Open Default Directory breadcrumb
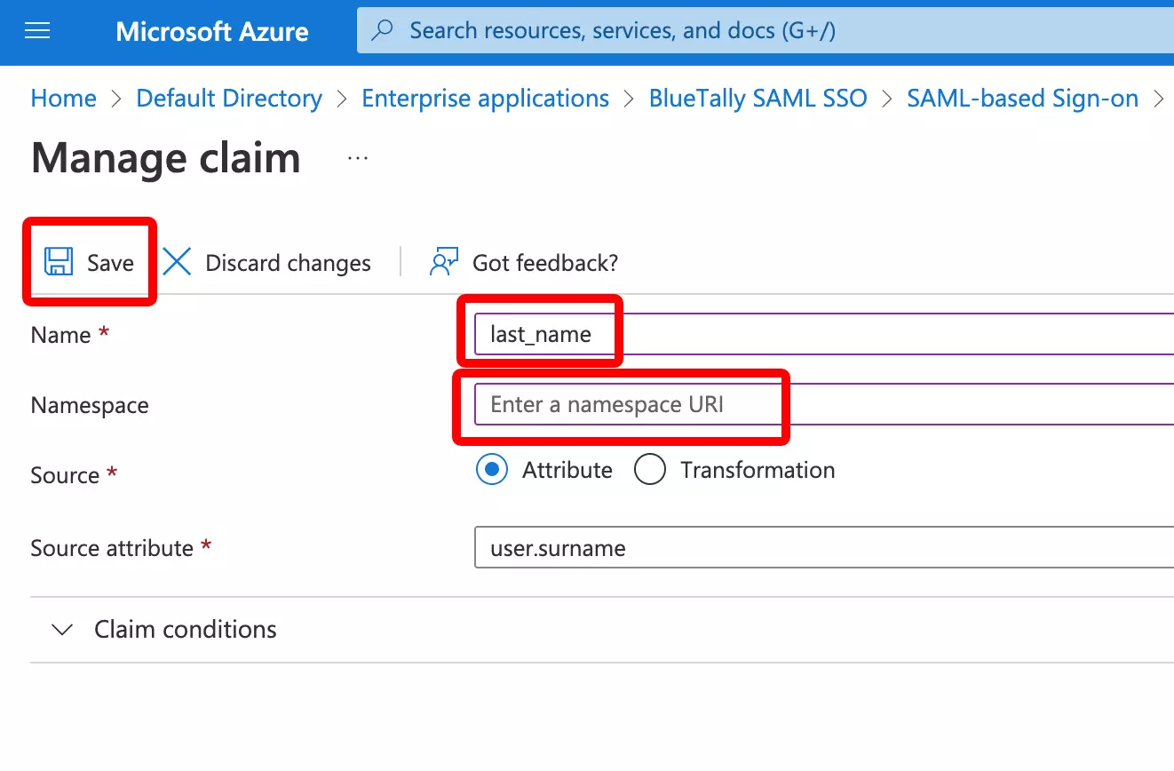 (229, 99)
